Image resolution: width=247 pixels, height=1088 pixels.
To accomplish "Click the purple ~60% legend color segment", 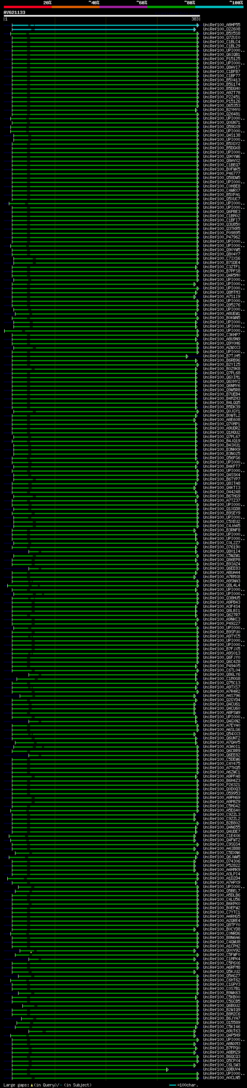I will (x=124, y=7).
